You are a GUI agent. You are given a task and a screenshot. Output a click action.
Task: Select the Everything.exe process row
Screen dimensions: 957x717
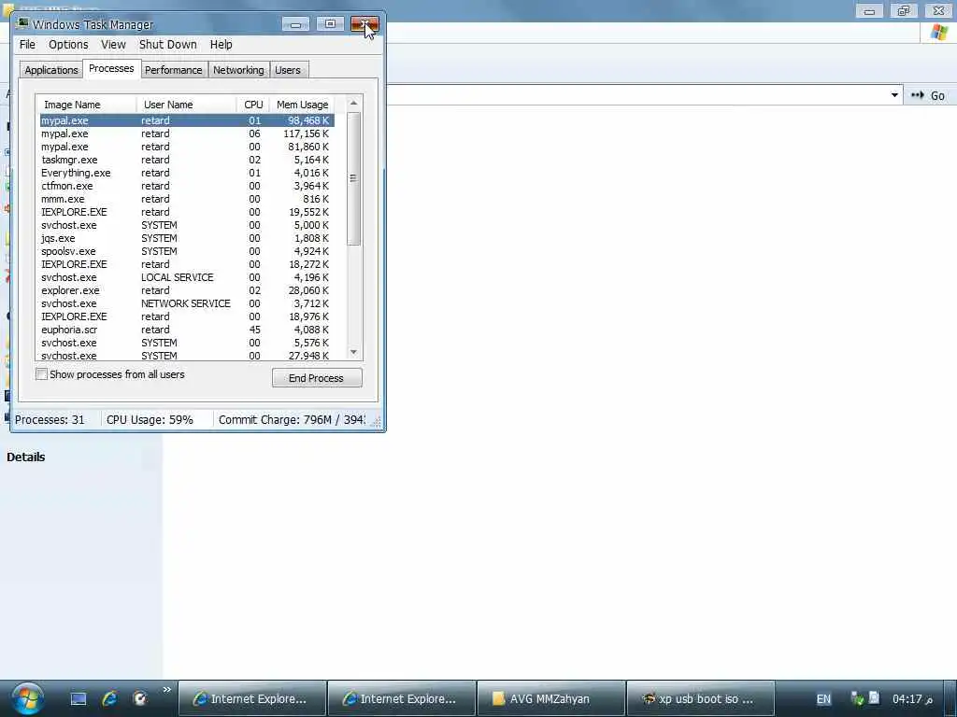[187, 173]
